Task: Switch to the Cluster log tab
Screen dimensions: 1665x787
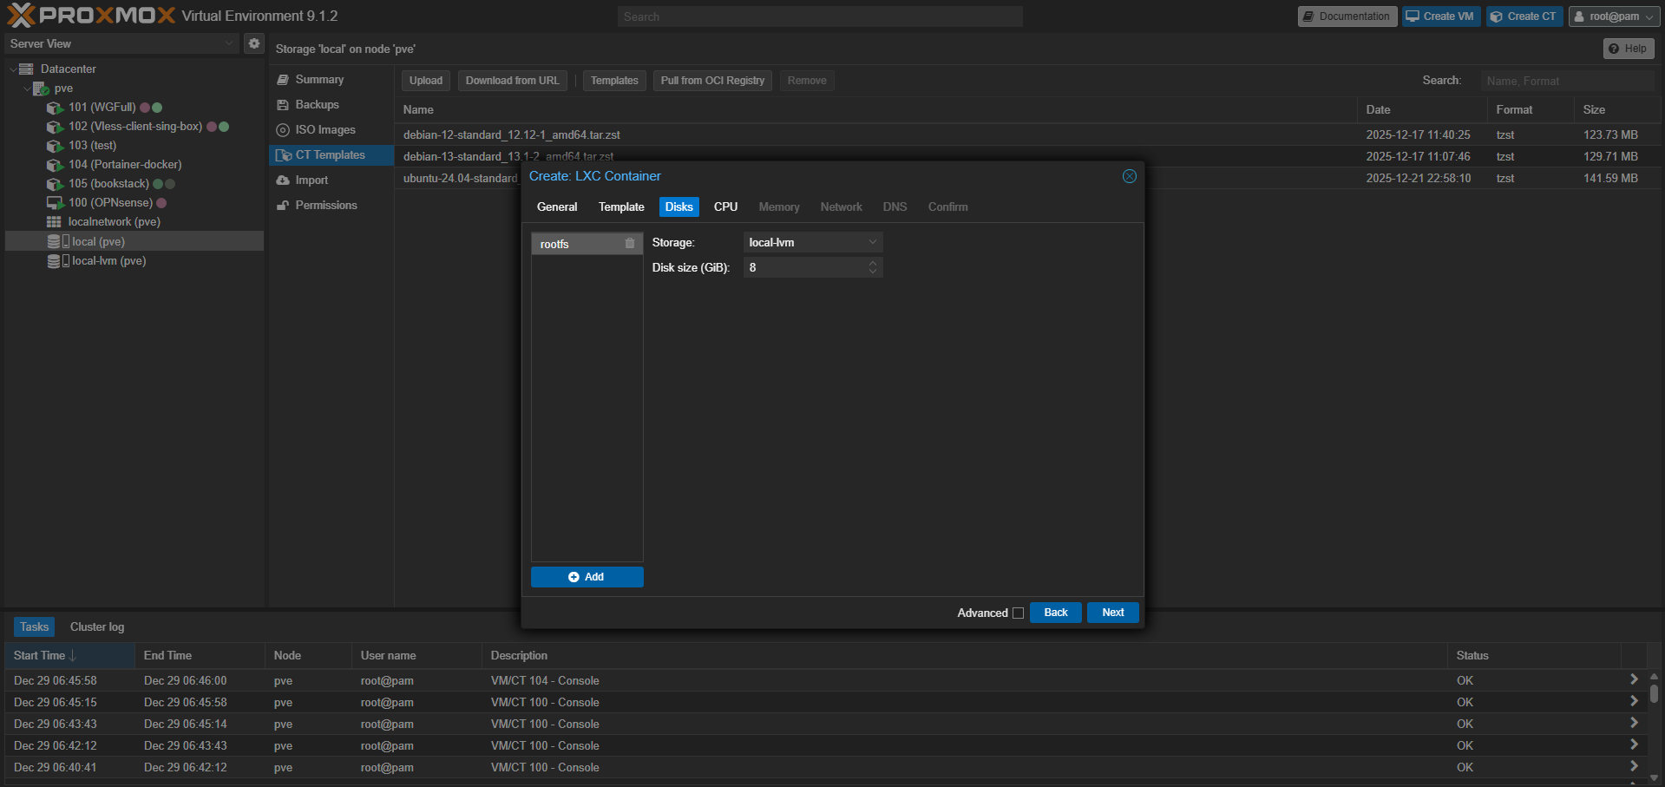Action: pyautogui.click(x=97, y=626)
